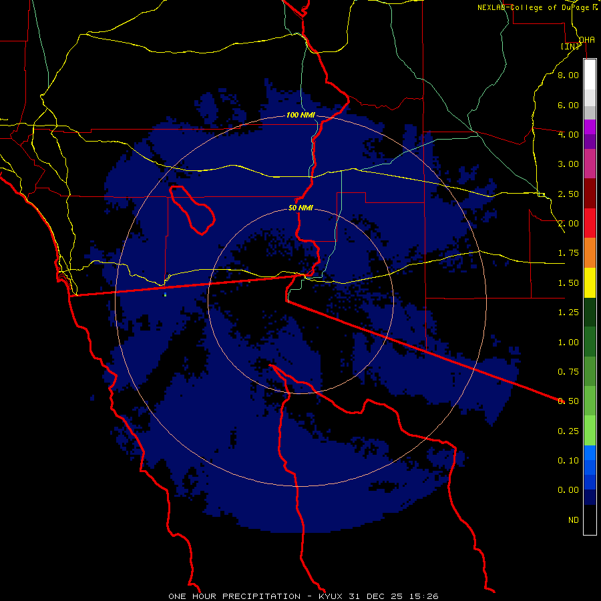
Task: Select the ND legend label
Action: [x=574, y=520]
